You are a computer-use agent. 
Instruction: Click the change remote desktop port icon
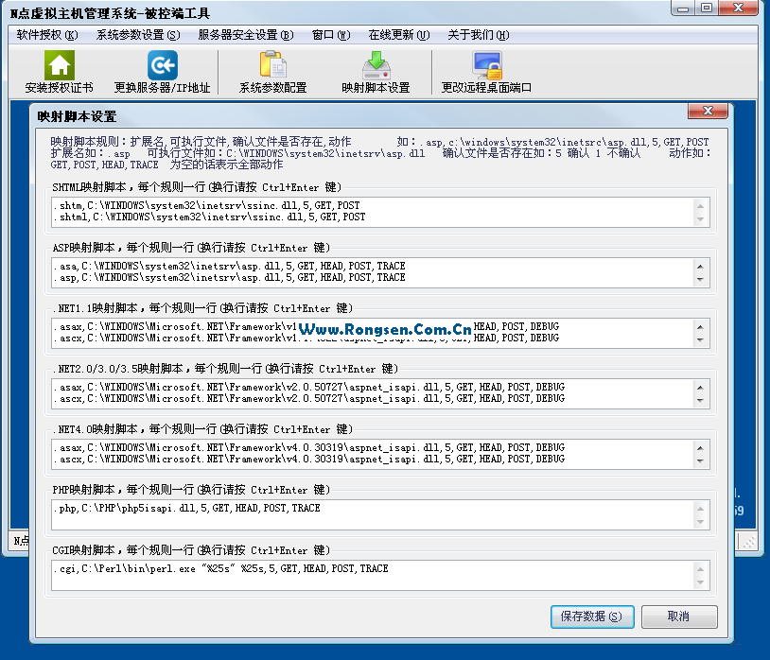[486, 65]
